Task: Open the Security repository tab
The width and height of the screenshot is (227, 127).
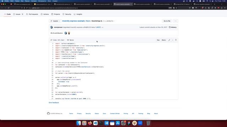Action: [67, 14]
